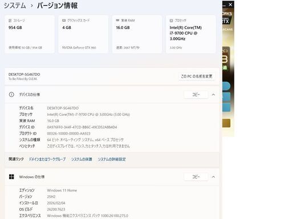Click the システム breadcrumb link
The image size is (292, 219).
[15, 5]
